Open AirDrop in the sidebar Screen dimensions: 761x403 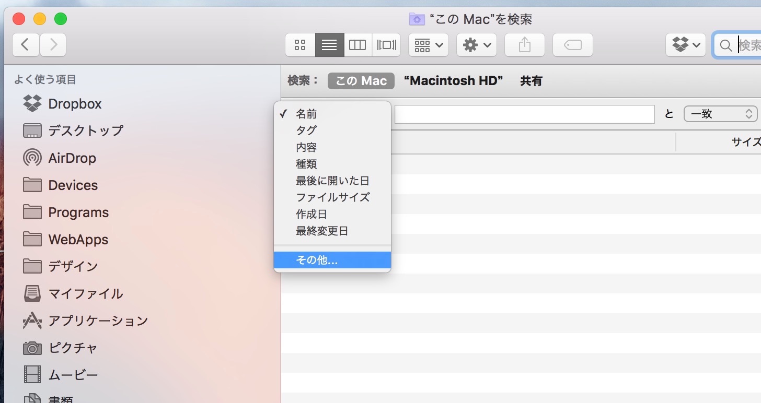(x=60, y=158)
